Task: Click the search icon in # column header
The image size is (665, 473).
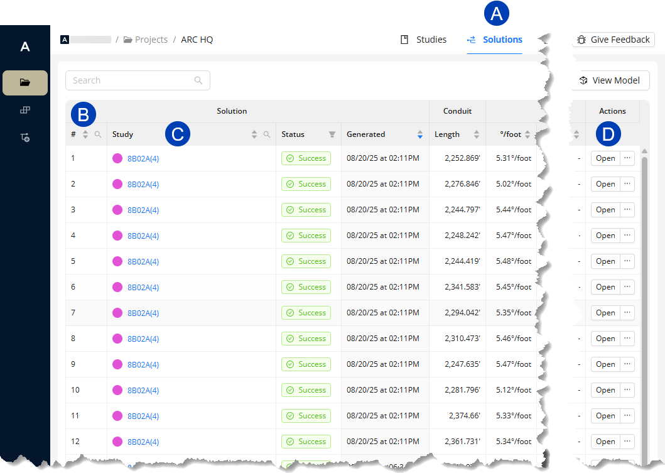Action: (x=98, y=134)
